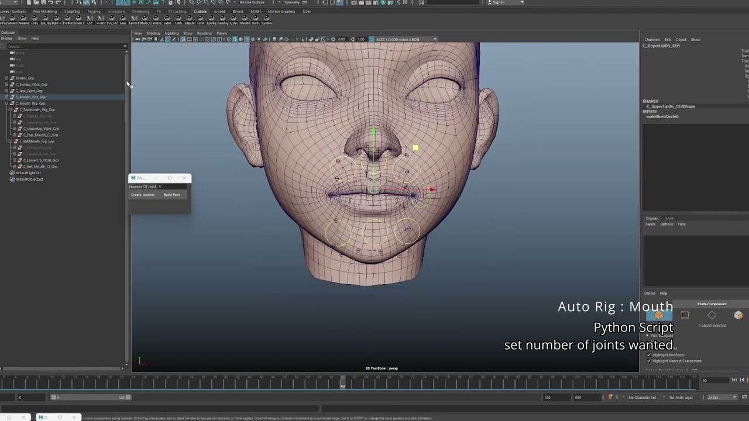Disable Highlight Nearest Component

[x=649, y=361]
